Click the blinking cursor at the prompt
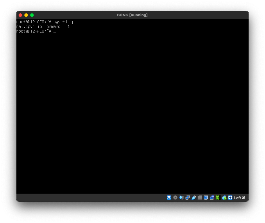This screenshot has height=223, width=265. (x=55, y=32)
